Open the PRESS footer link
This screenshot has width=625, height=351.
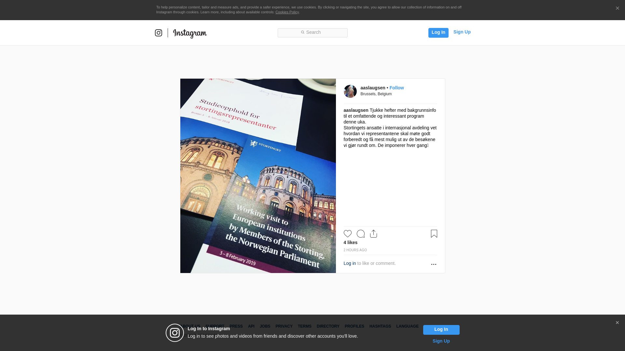236,326
